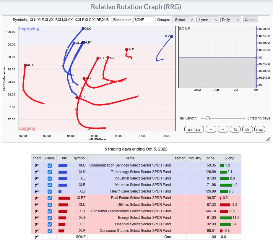Viewport: 273px width, 241px height.
Task: Select the XLRE point on the graph
Action: (25, 65)
